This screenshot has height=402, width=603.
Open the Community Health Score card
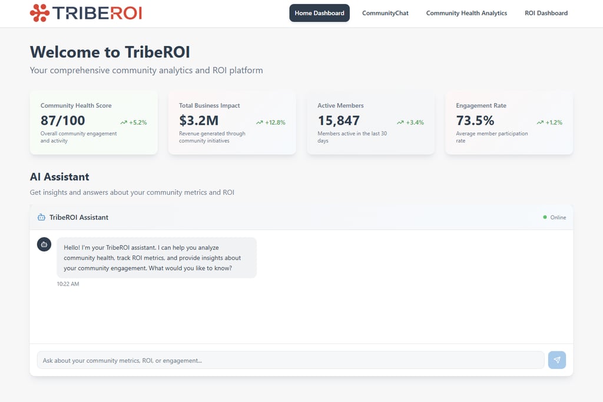point(94,122)
